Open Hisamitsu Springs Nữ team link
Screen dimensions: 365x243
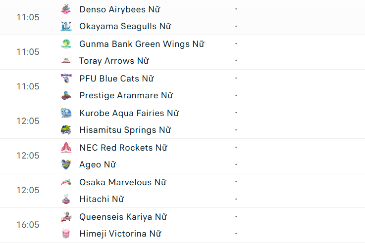coord(125,130)
